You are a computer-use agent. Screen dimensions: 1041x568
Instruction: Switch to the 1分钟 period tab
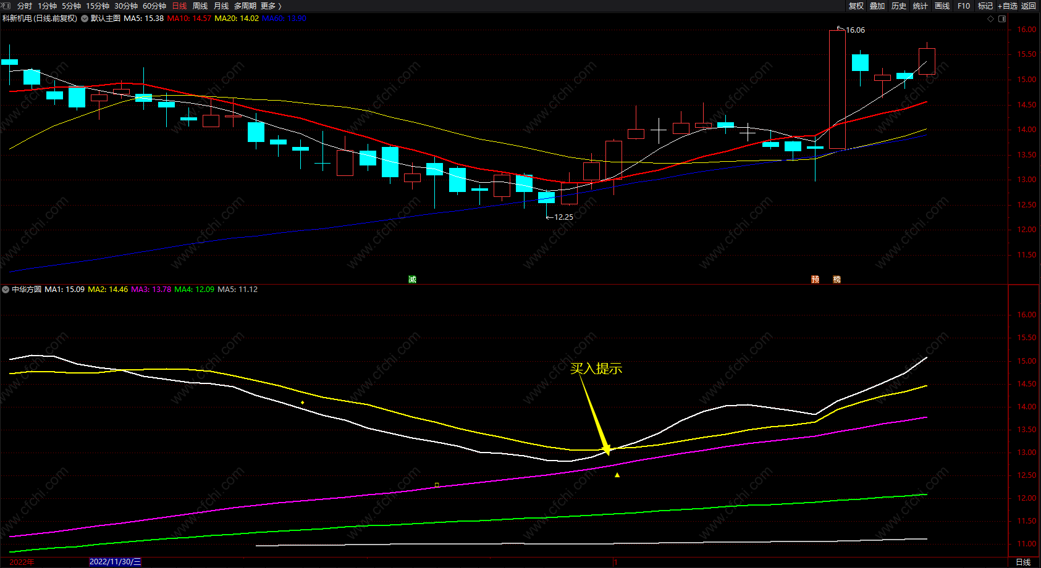pyautogui.click(x=47, y=6)
